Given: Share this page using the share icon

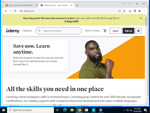Looking at the screenshot, I should pyautogui.click(x=119, y=11).
